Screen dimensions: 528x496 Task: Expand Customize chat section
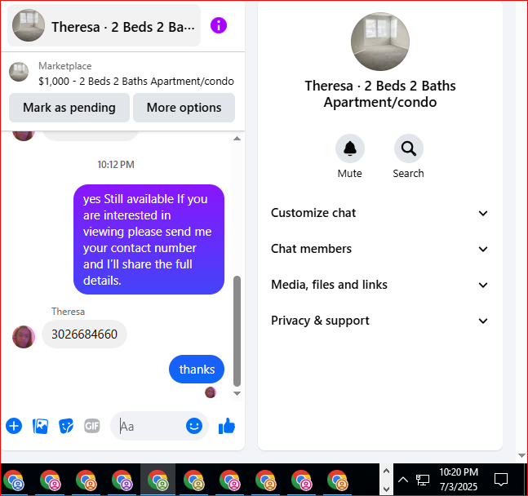click(379, 213)
